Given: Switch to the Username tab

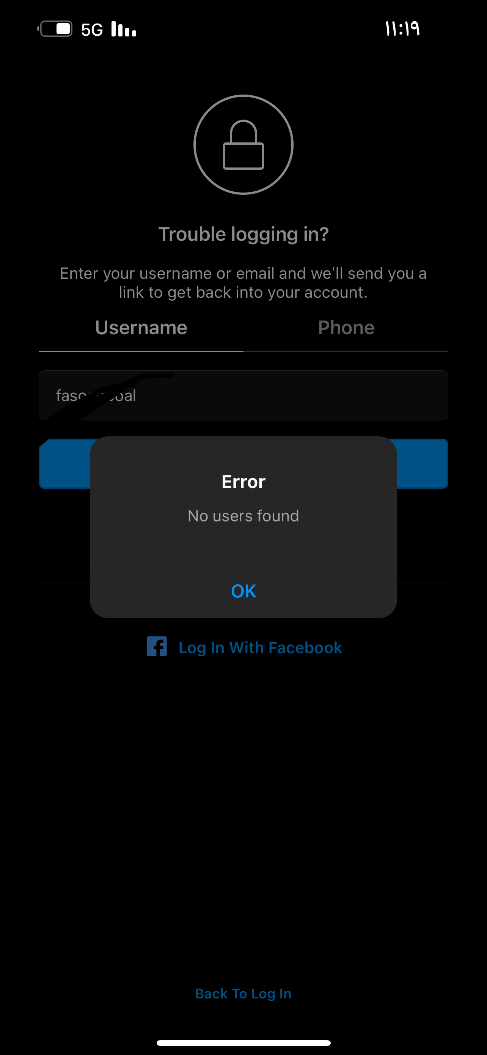Looking at the screenshot, I should [x=141, y=328].
